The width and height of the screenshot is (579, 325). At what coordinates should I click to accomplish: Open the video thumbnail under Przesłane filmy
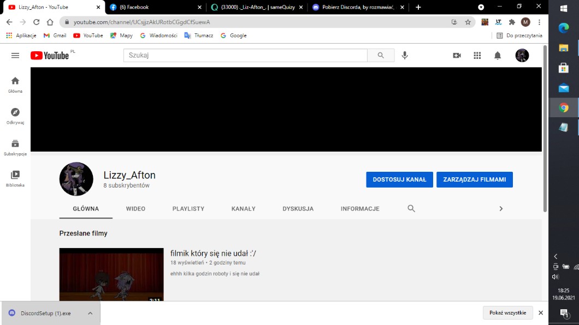tap(111, 274)
